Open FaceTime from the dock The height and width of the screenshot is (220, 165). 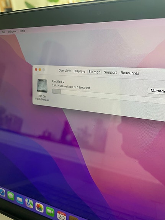click(x=50, y=212)
